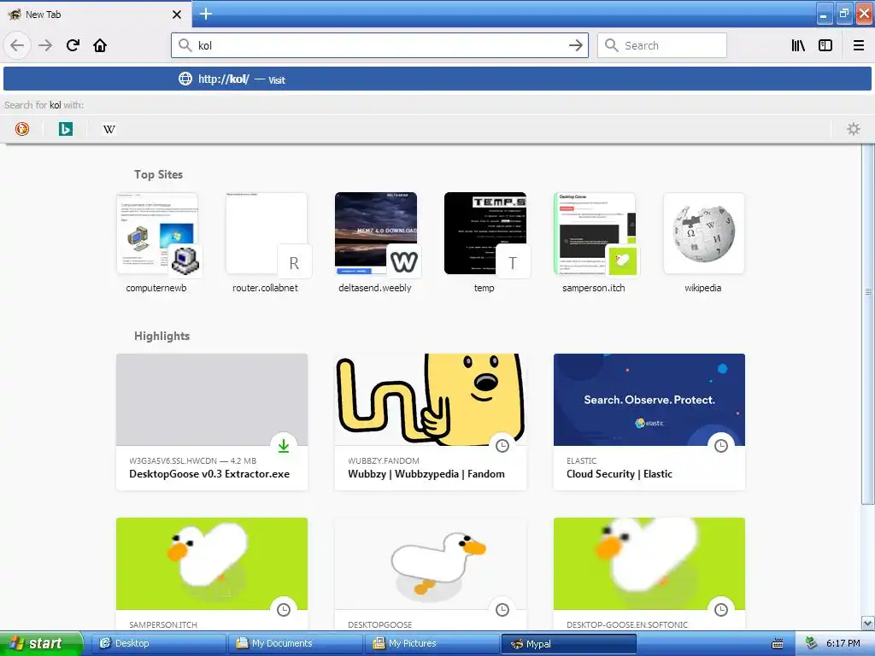Click the history clock icon on Elastic card
The height and width of the screenshot is (656, 875).
(x=721, y=446)
